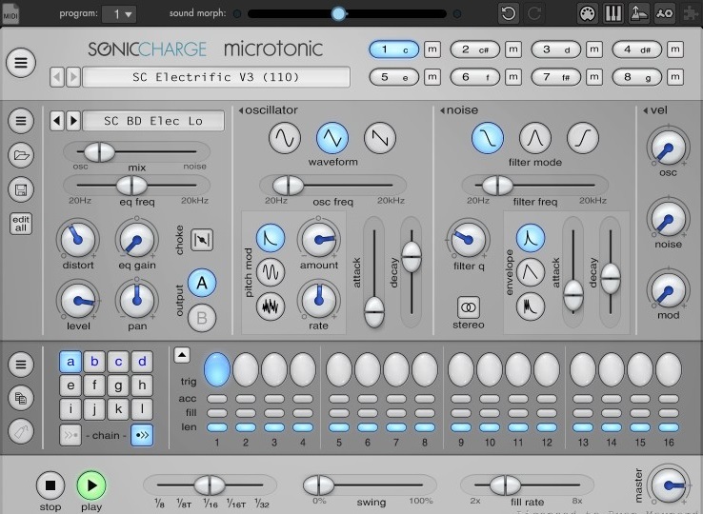Screen dimensions: 703x514
Task: Start playback with play button
Action: click(91, 485)
